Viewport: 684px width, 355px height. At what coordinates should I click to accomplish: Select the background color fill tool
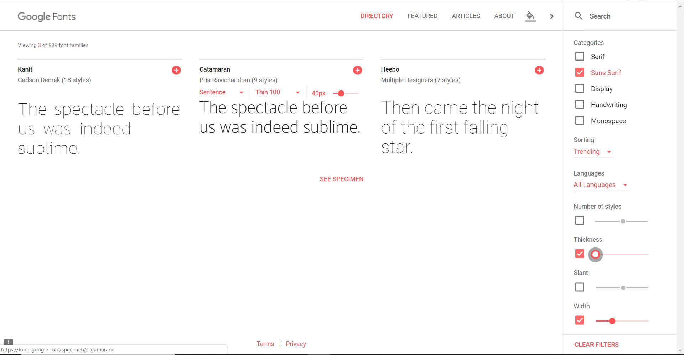coord(530,16)
